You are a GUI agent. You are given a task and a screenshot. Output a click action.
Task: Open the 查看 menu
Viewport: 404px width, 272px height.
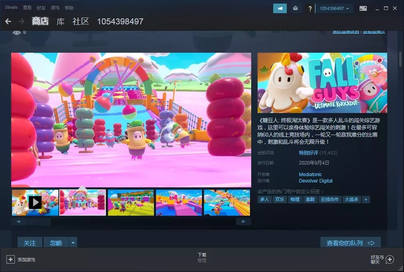[x=27, y=8]
